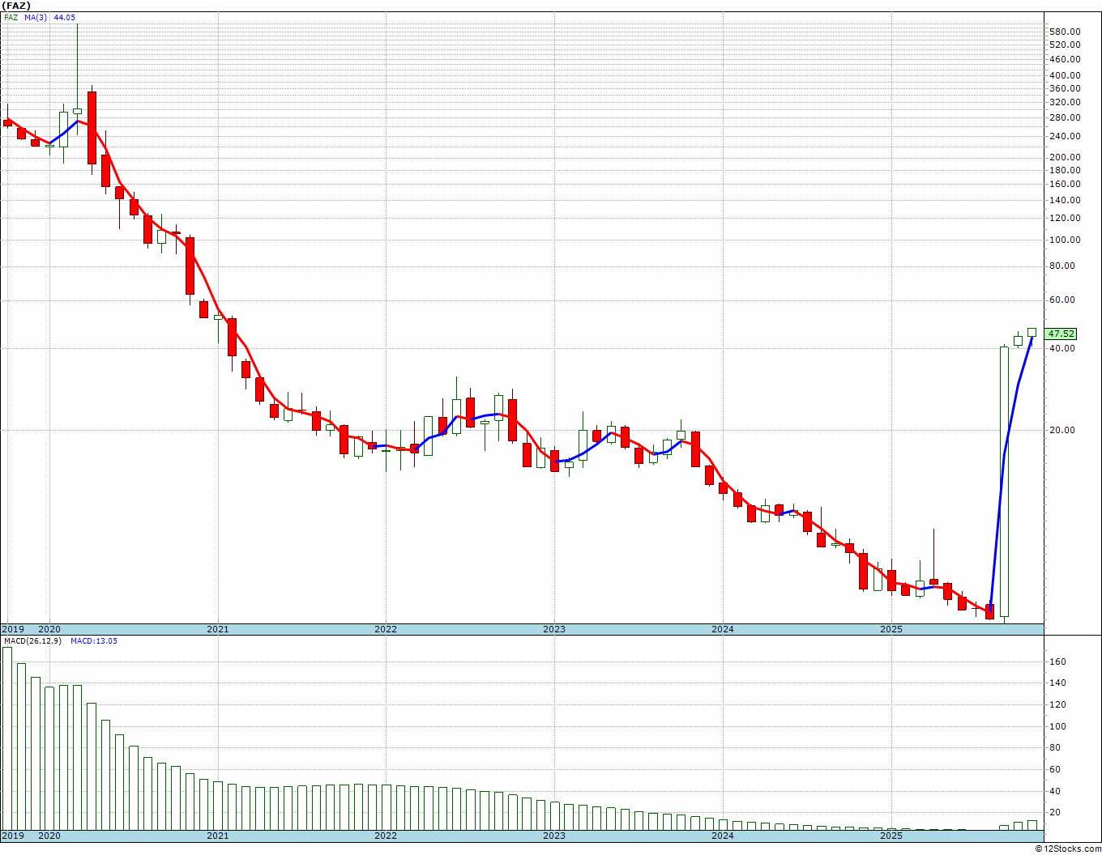Screen dimensions: 1102x855
Task: Click the 80.00 price axis label
Action: point(1063,266)
